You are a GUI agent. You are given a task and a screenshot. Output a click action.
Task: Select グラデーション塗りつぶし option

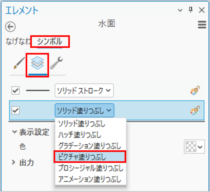coord(90,145)
